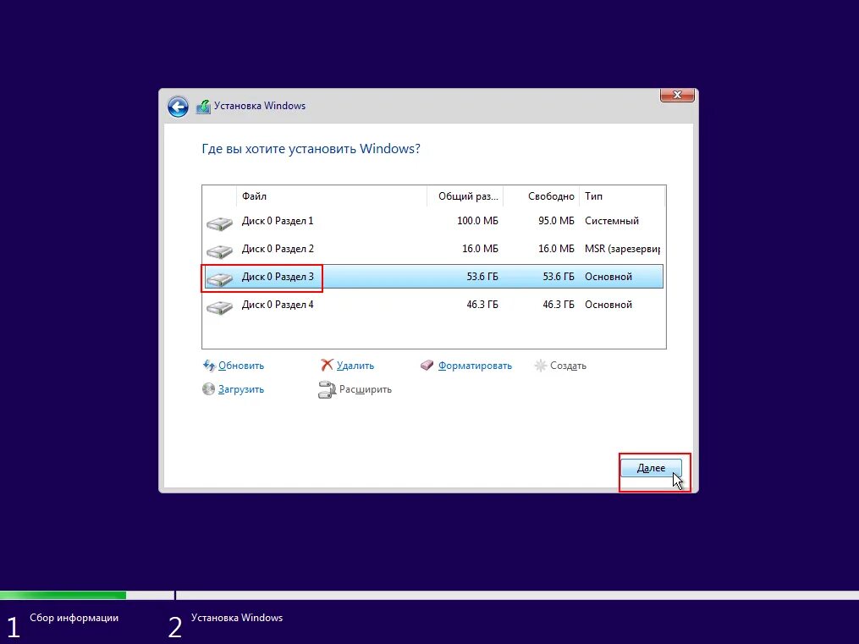Sort by the Тип column header
Image resolution: width=859 pixels, height=644 pixels.
click(x=622, y=196)
